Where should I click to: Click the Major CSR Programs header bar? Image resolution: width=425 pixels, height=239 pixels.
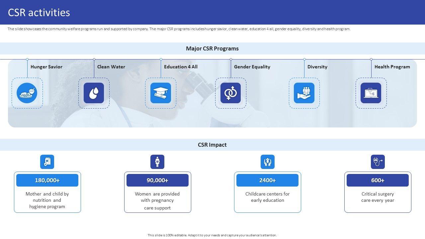[212, 48]
